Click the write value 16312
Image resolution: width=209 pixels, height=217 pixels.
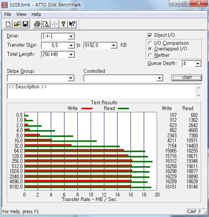[x=171, y=161]
